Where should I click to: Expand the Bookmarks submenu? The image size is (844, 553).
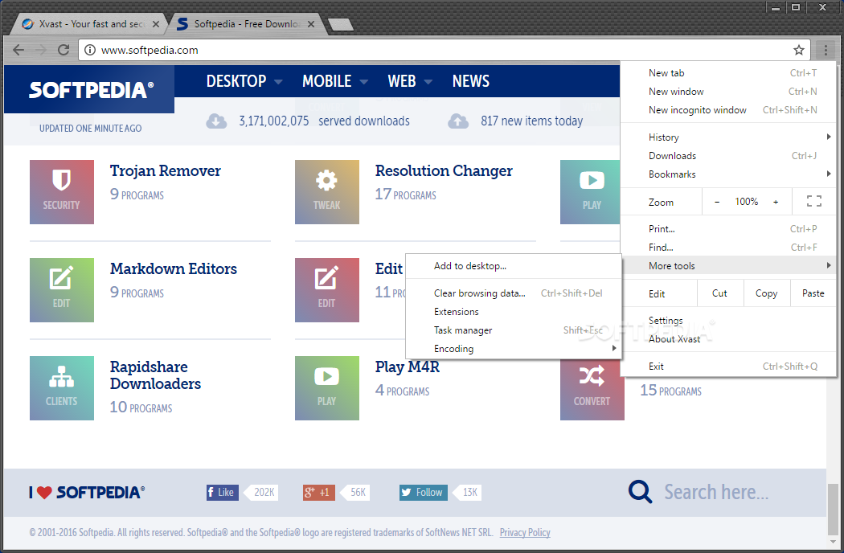pyautogui.click(x=728, y=174)
